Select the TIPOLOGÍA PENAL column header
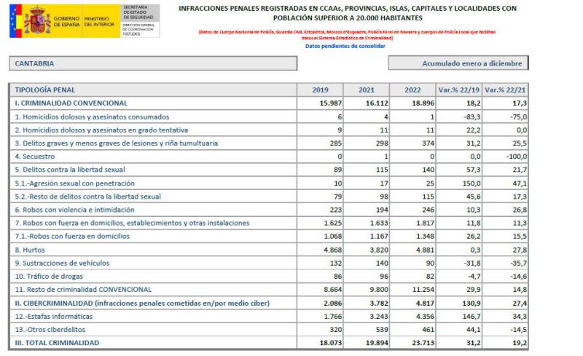The height and width of the screenshot is (356, 583). tap(153, 90)
